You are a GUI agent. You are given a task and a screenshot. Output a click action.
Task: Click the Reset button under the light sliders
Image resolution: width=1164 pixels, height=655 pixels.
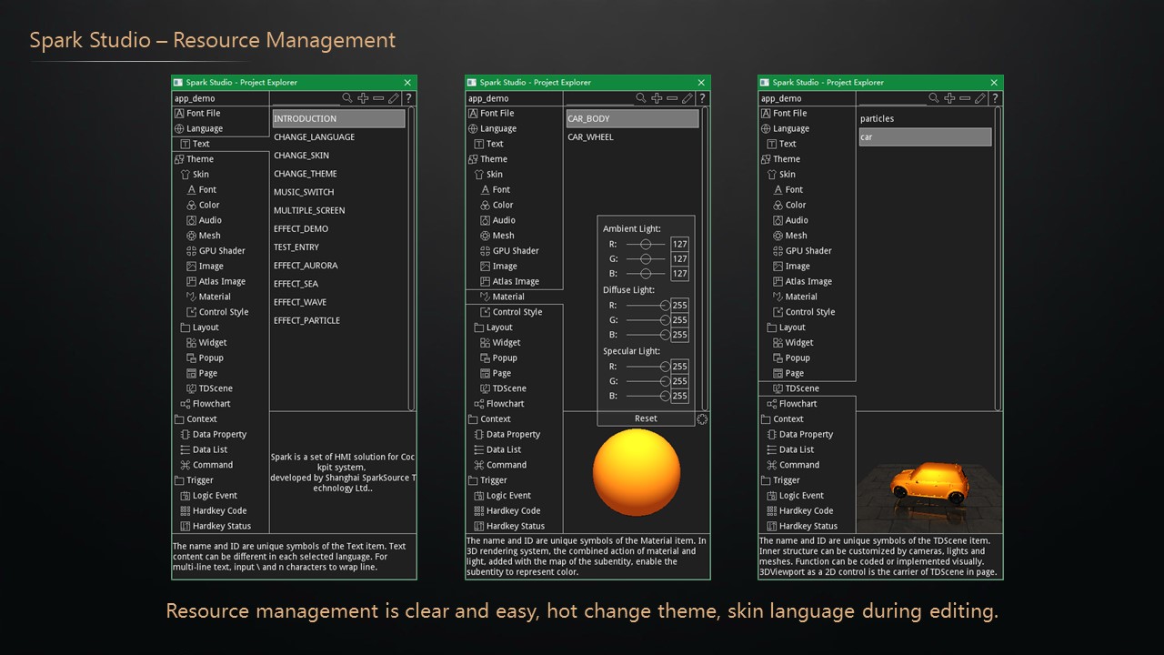tap(646, 418)
